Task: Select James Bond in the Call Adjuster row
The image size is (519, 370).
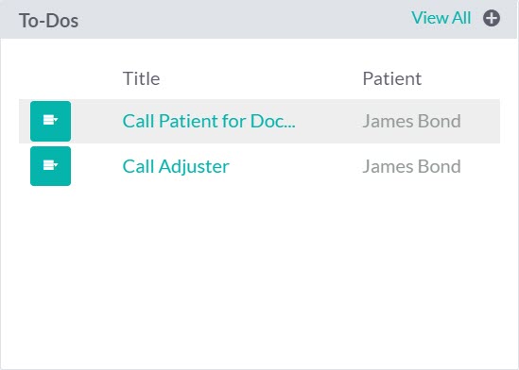Action: click(x=411, y=166)
